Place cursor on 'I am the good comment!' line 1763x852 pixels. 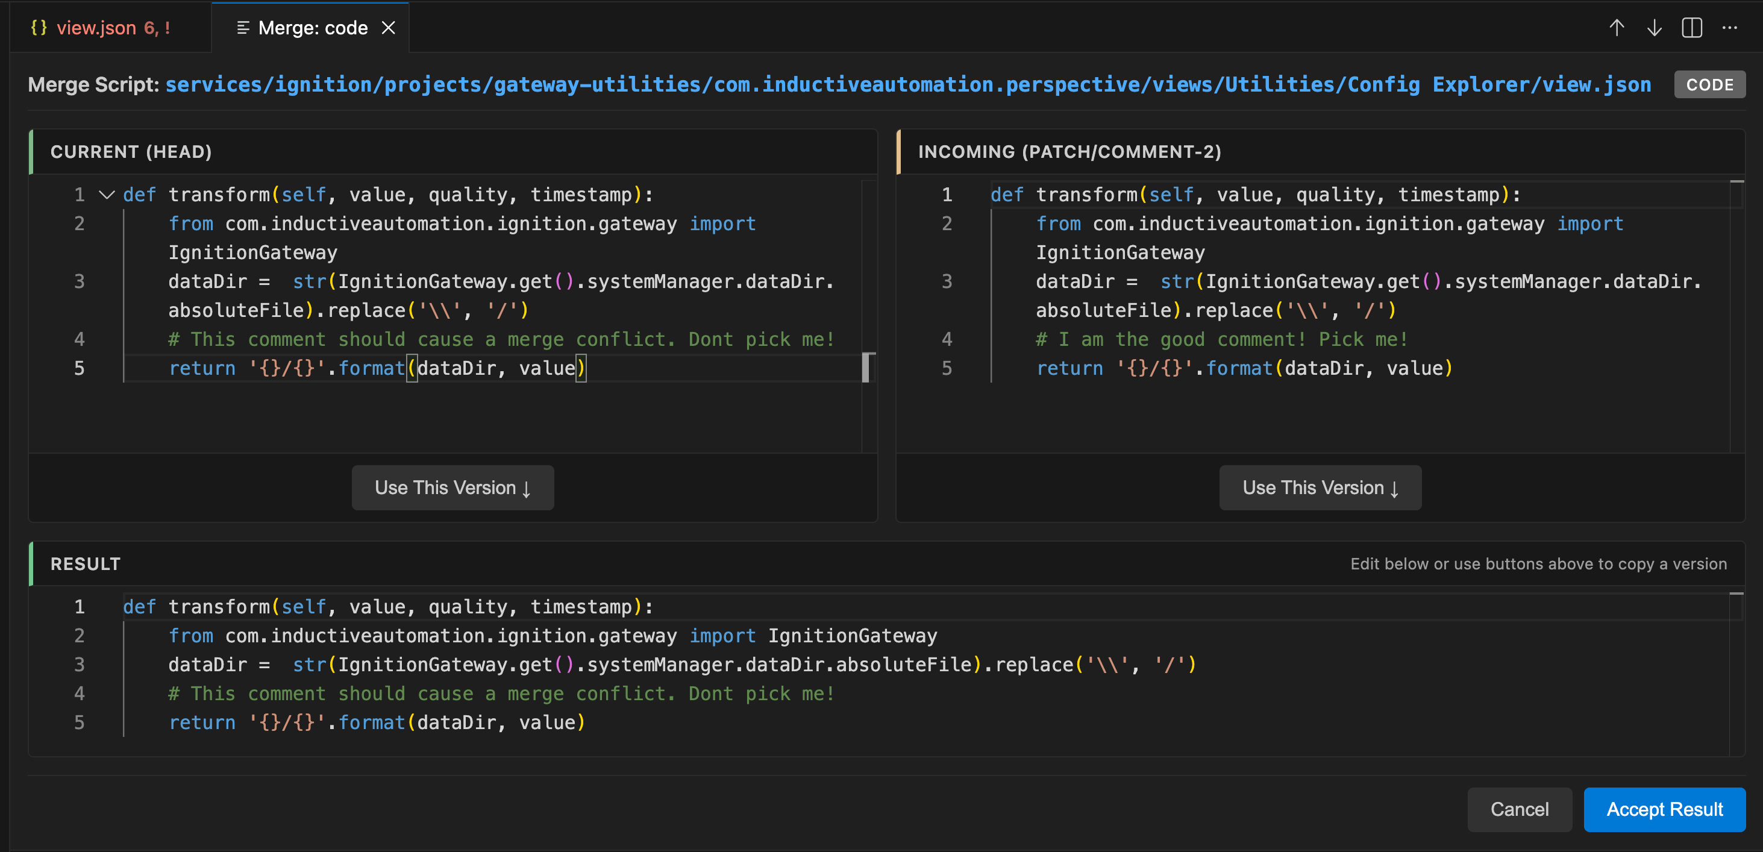click(x=1222, y=339)
